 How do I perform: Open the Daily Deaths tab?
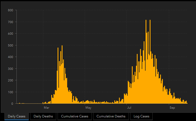pos(43,116)
